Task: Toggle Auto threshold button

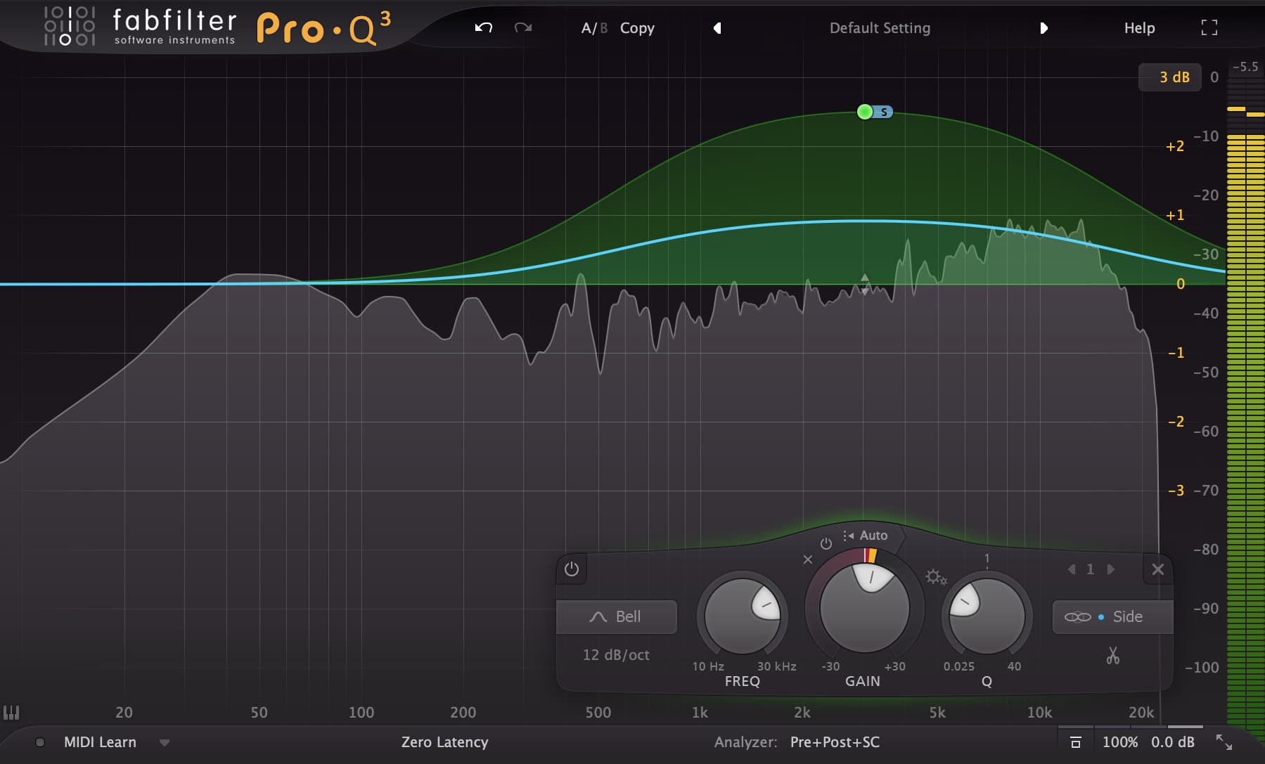Action: click(x=866, y=536)
